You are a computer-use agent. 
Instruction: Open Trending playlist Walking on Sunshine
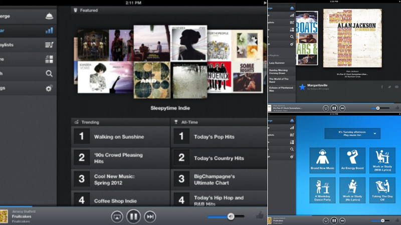pos(120,136)
